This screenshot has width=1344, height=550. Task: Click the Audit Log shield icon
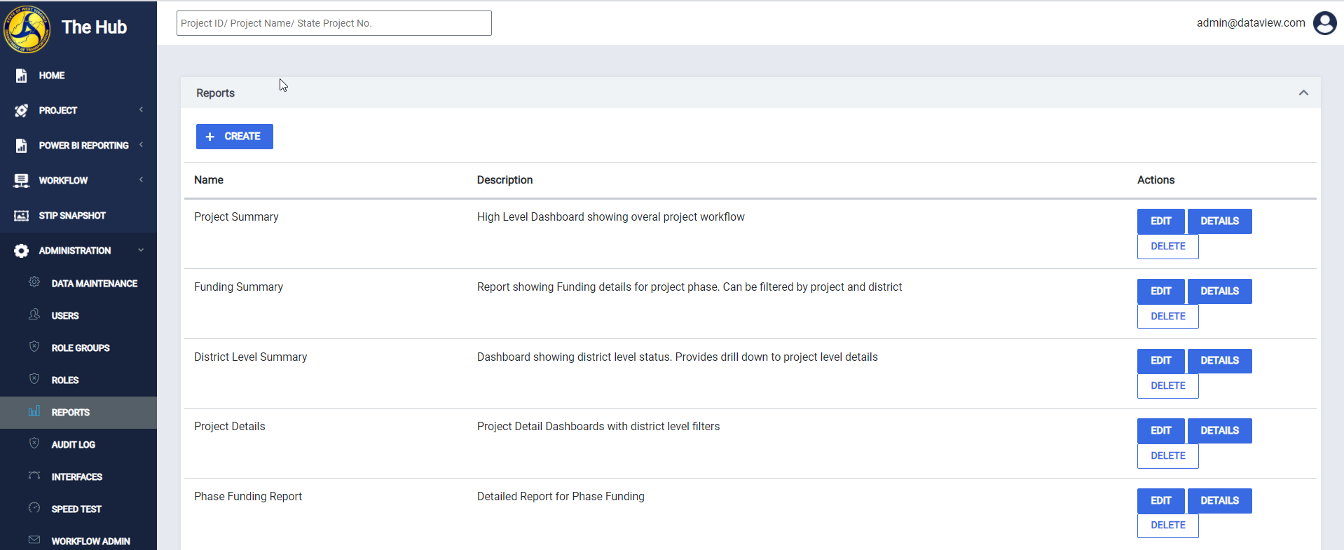[x=34, y=444]
